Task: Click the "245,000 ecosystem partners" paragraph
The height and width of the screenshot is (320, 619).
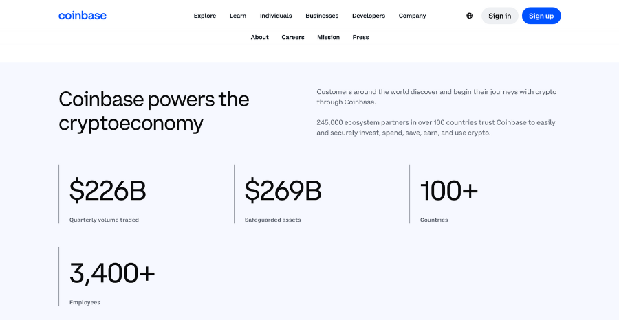Action: click(436, 128)
